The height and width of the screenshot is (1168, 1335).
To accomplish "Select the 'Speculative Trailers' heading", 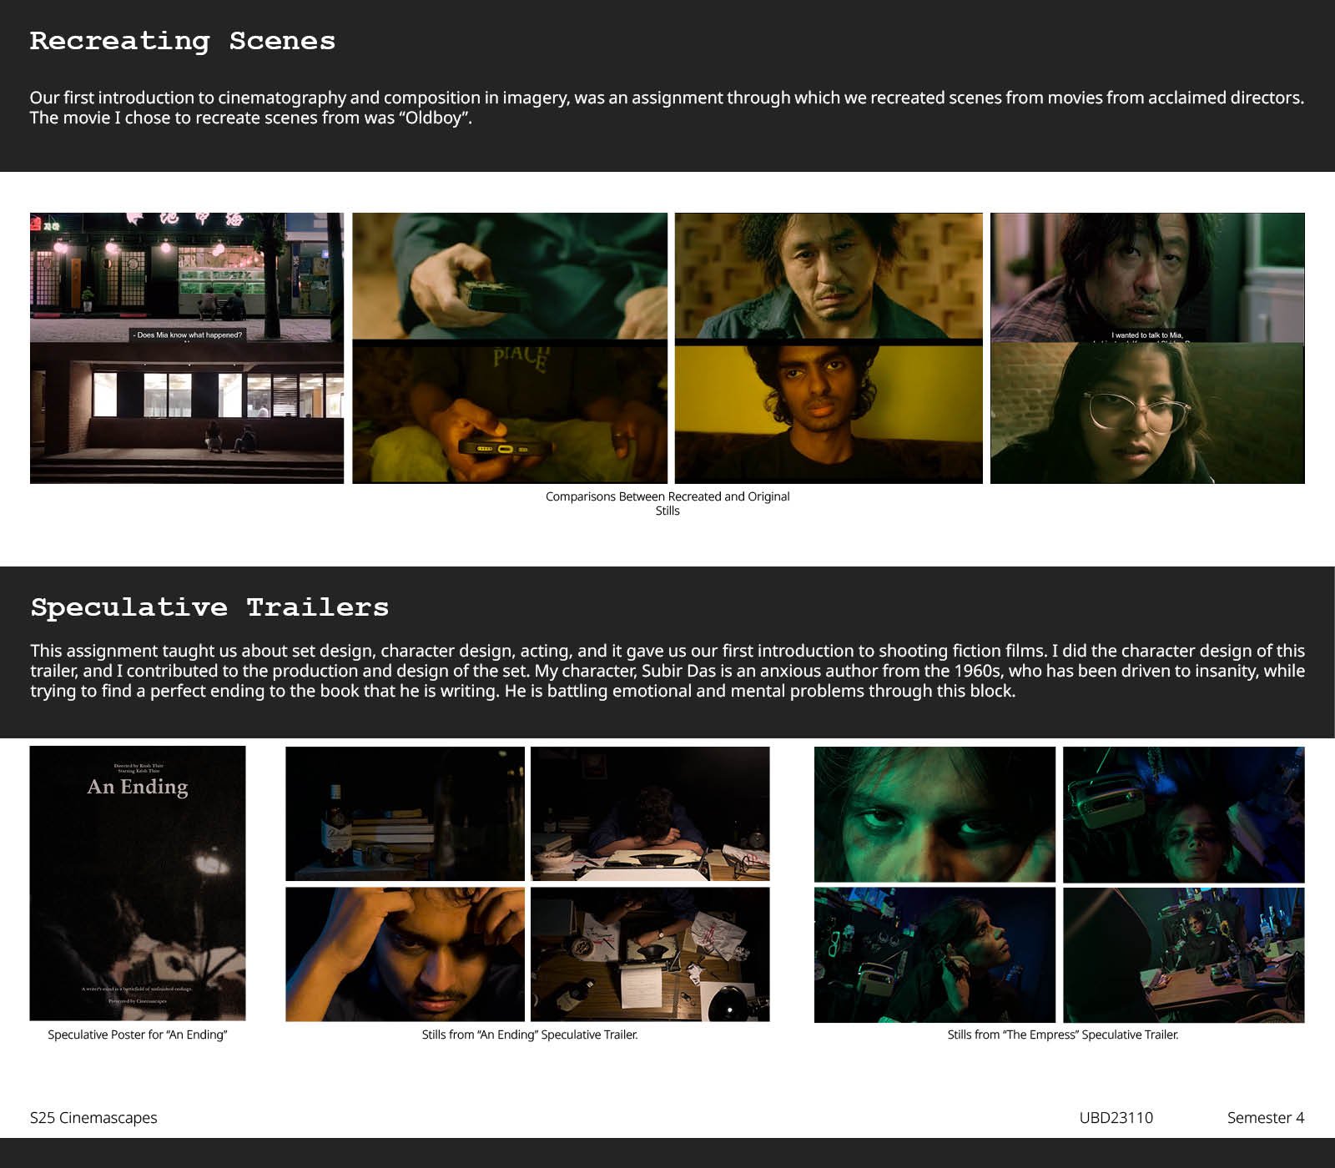I will 209,607.
